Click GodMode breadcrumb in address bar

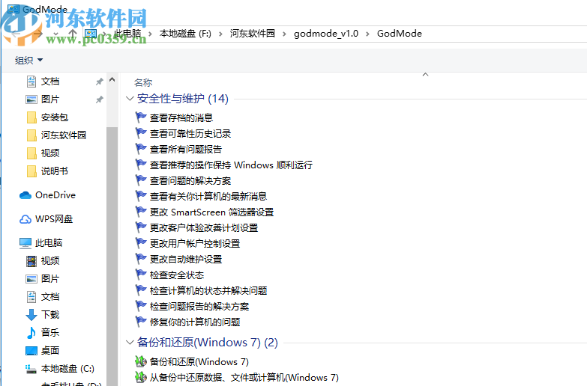coord(400,34)
